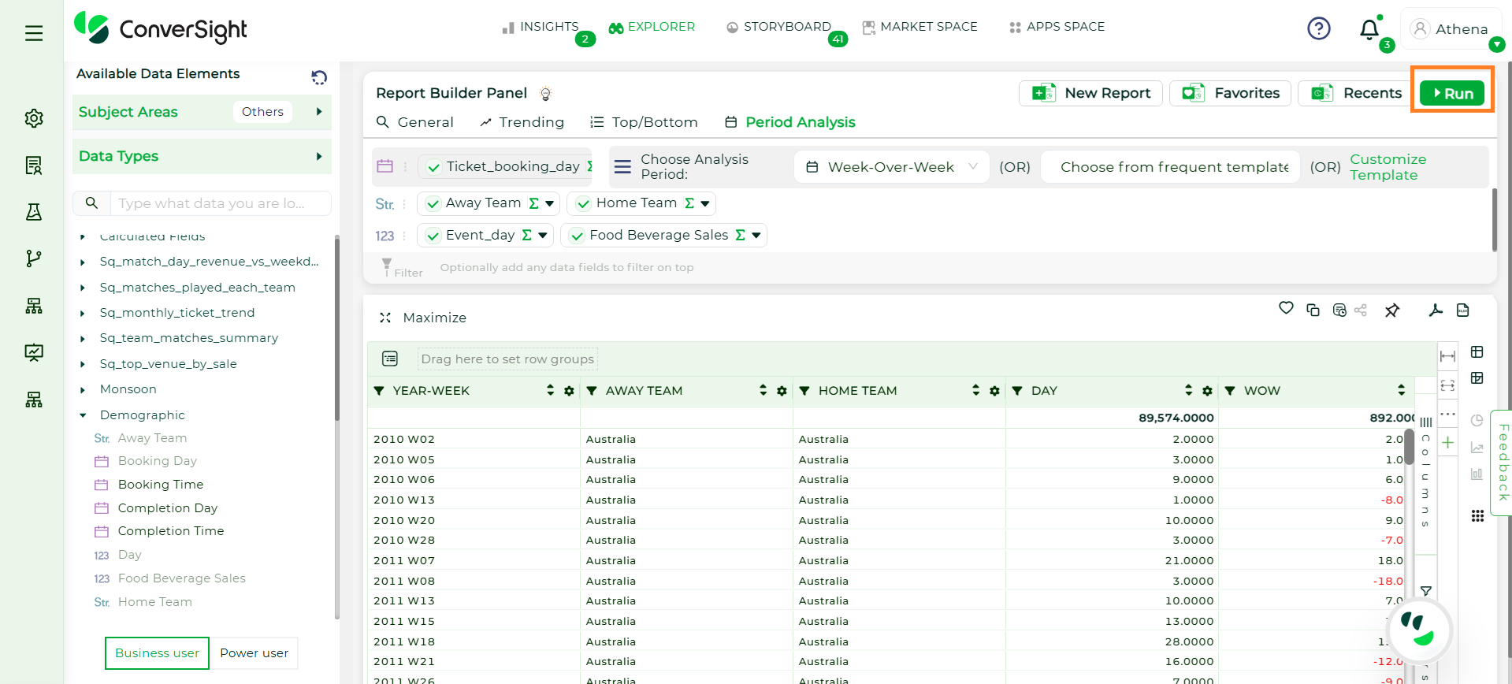
Task: Go to the STORYBOARD tab
Action: [x=778, y=27]
